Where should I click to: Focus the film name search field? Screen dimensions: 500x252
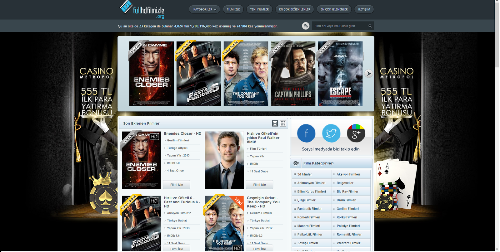[x=340, y=26]
